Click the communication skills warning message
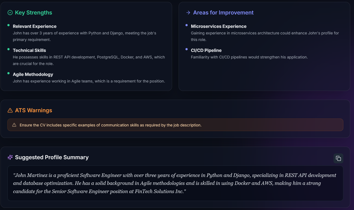Screen dimensions: 354x210 pyautogui.click(x=111, y=125)
